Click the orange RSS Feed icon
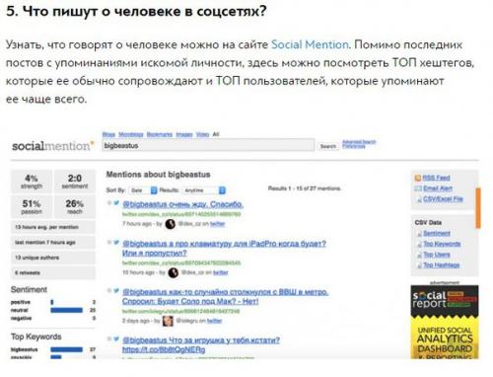 tap(418, 178)
